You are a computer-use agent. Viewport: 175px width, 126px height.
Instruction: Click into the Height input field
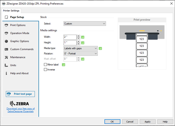(70, 43)
